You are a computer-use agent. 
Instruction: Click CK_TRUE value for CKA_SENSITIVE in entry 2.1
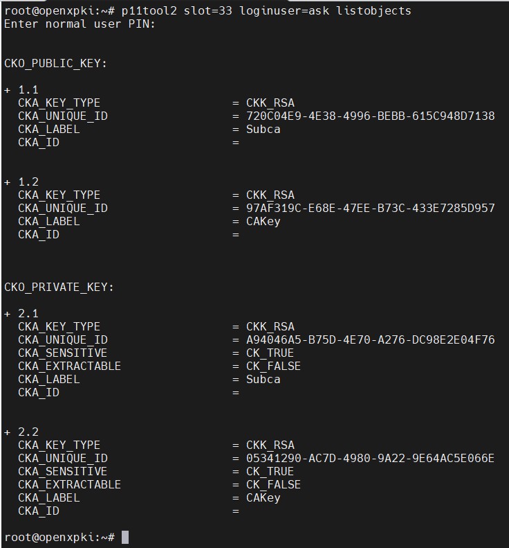[x=270, y=353]
